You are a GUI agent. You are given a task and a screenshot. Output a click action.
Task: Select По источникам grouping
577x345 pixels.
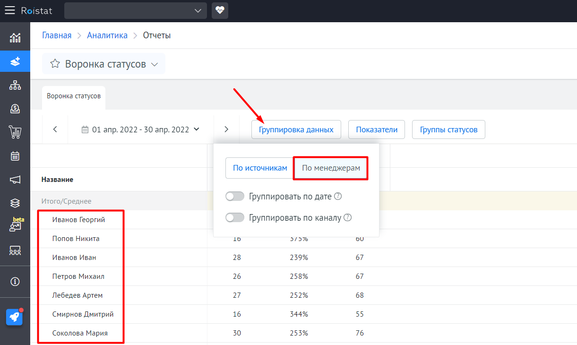tap(260, 168)
